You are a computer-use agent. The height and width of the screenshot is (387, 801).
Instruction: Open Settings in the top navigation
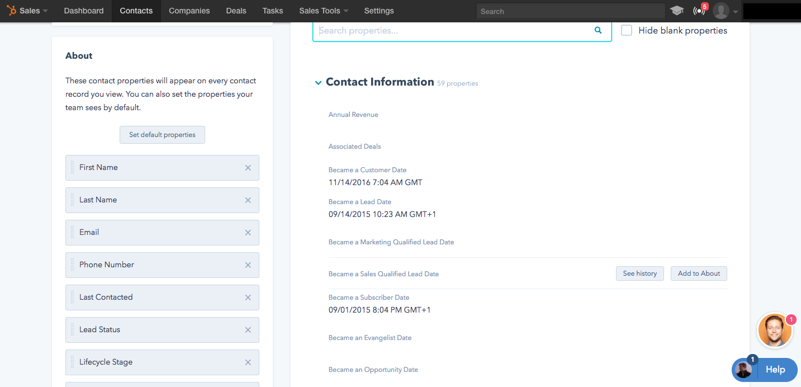(x=379, y=11)
